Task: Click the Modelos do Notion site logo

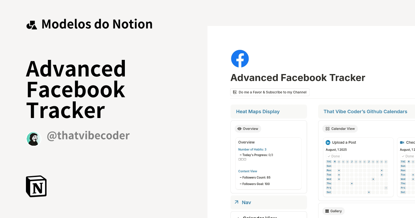Action: pos(31,24)
